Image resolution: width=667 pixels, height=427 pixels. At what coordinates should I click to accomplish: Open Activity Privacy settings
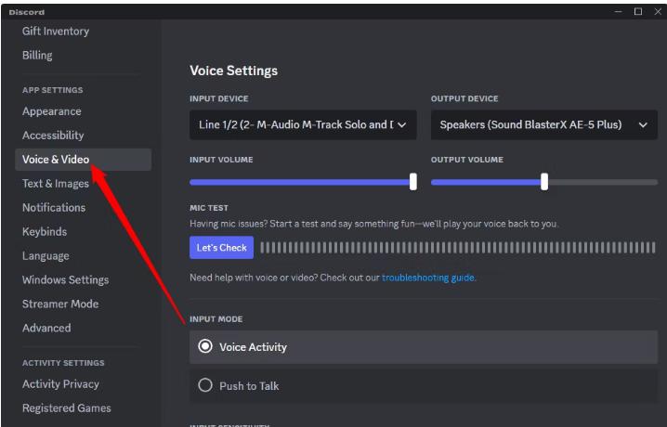tap(60, 384)
